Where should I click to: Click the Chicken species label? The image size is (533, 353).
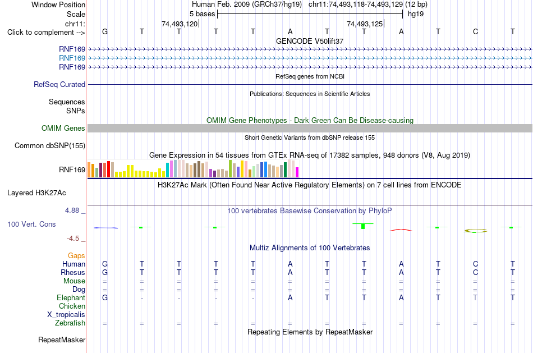click(72, 306)
